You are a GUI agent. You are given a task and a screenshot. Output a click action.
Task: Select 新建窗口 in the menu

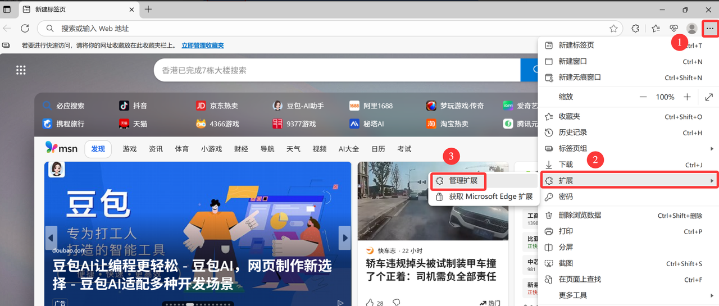(x=629, y=61)
